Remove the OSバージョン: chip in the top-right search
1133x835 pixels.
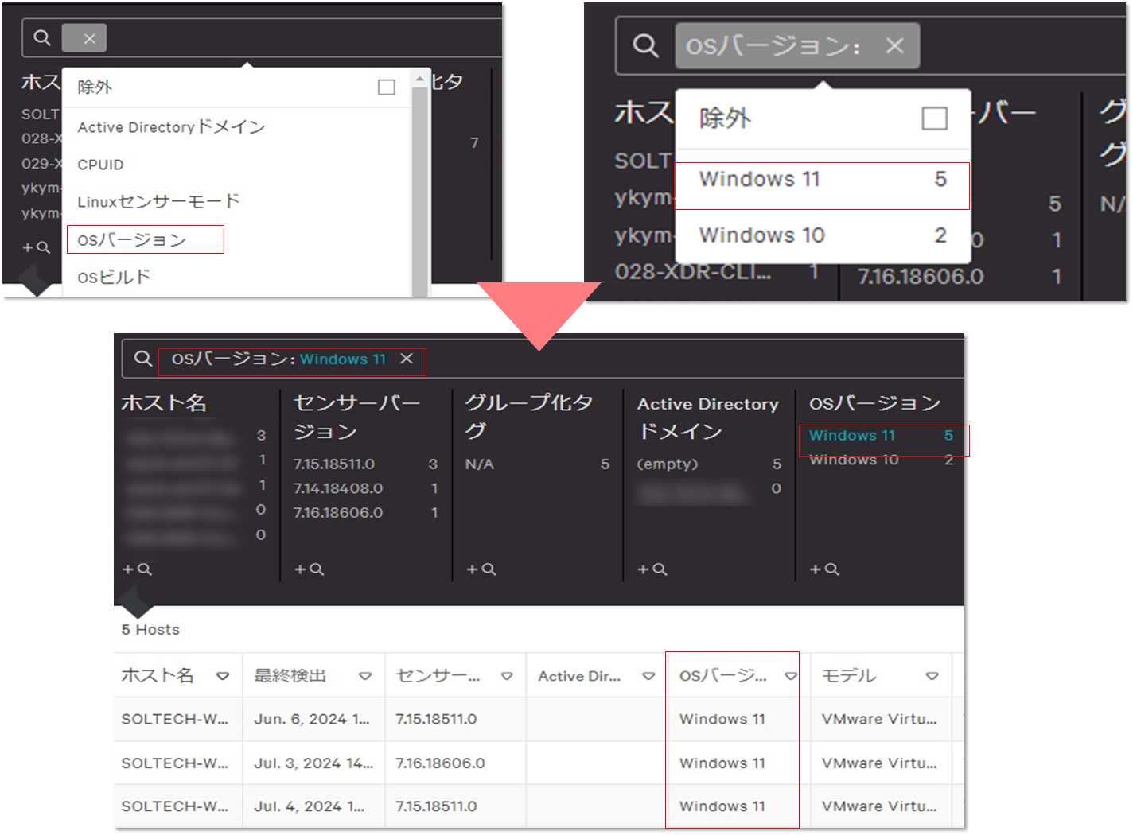click(x=895, y=45)
